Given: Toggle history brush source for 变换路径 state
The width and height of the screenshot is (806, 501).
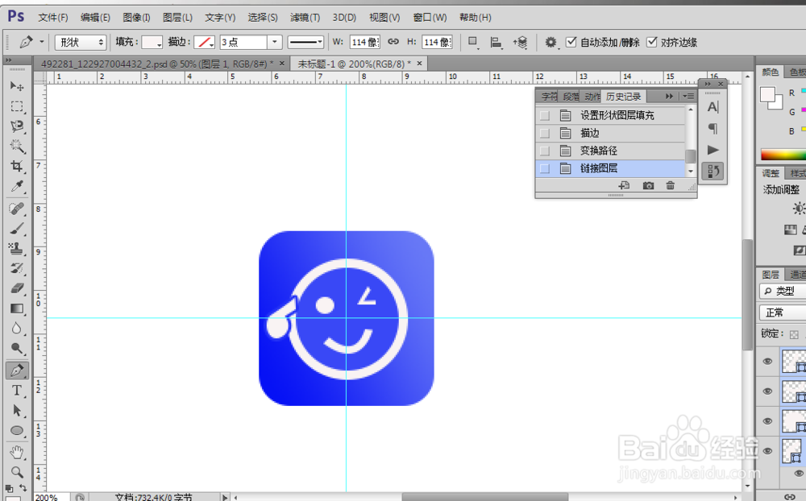Looking at the screenshot, I should (x=545, y=151).
